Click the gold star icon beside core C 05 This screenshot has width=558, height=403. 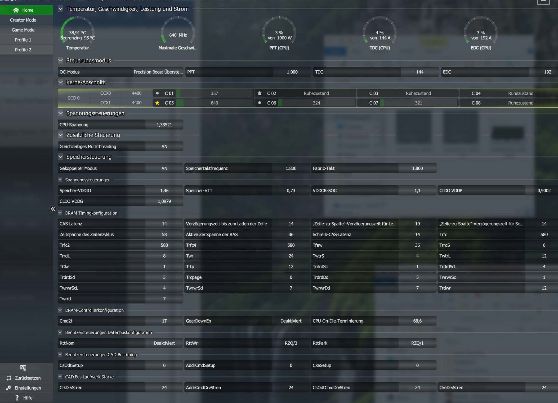157,103
